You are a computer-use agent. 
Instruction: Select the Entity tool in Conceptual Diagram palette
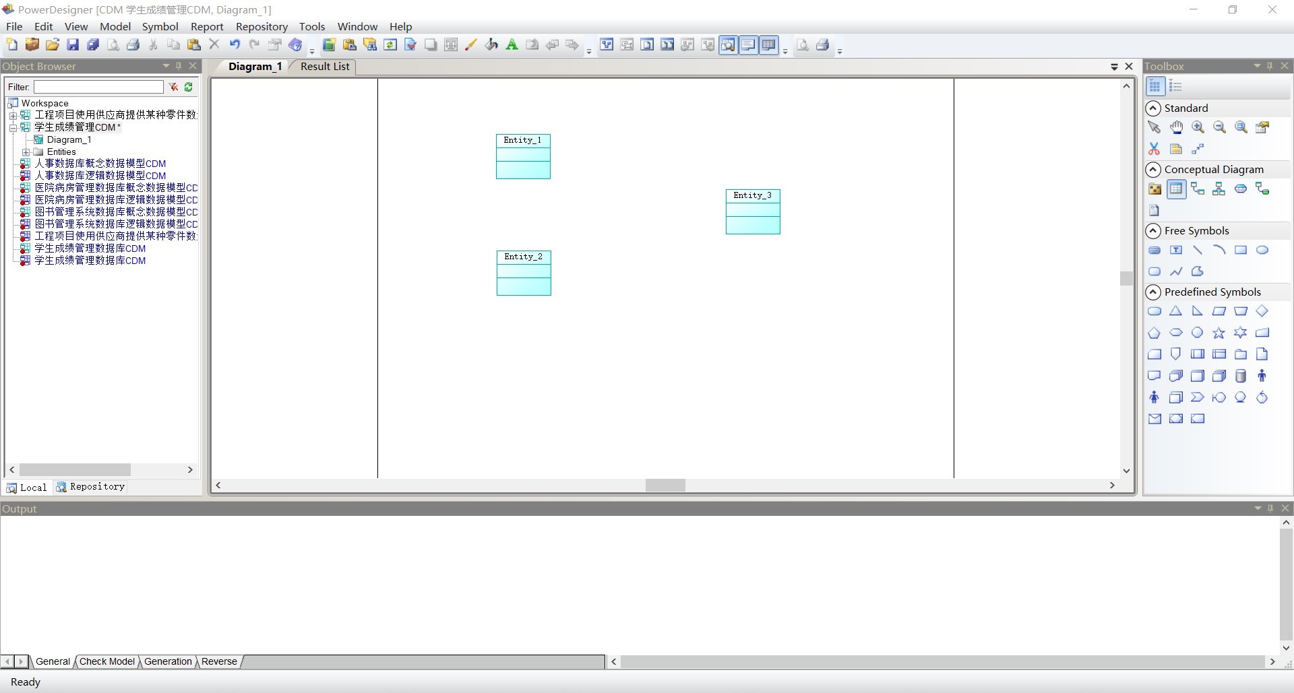(1177, 189)
